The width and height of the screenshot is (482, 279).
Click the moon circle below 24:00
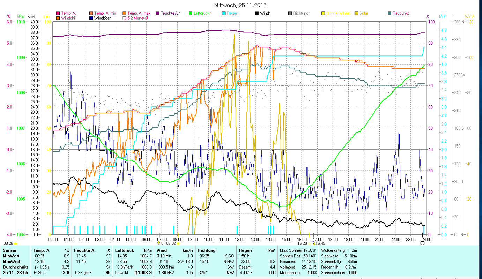pos(422,243)
